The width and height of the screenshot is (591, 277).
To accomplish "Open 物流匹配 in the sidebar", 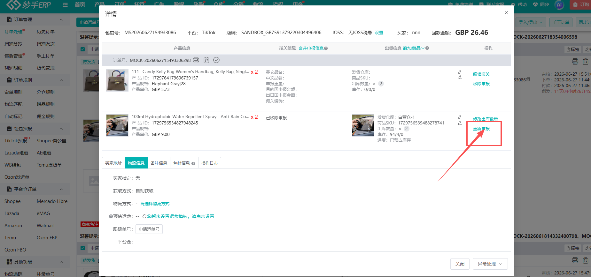I will click(13, 104).
